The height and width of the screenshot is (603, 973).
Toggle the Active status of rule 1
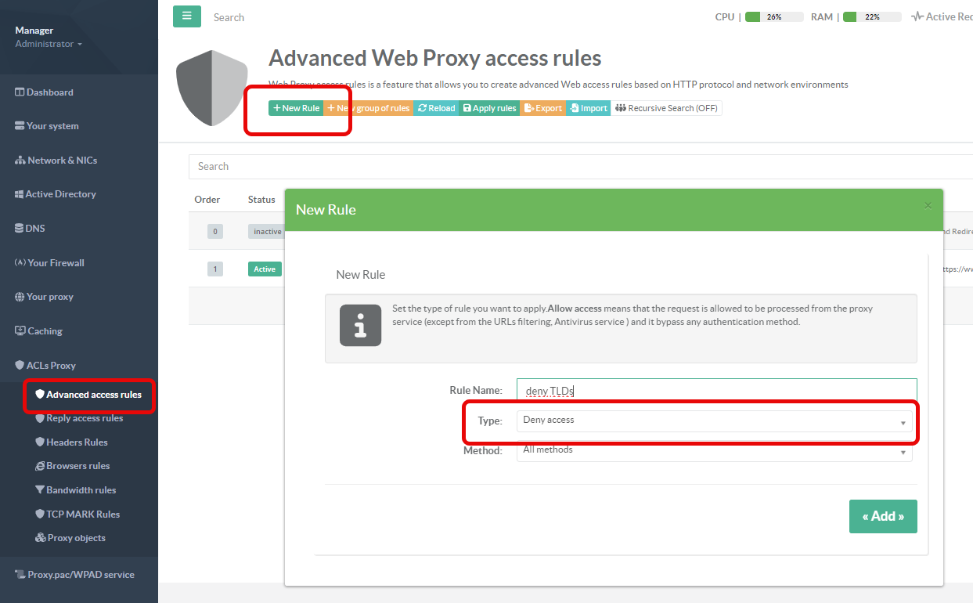(265, 269)
